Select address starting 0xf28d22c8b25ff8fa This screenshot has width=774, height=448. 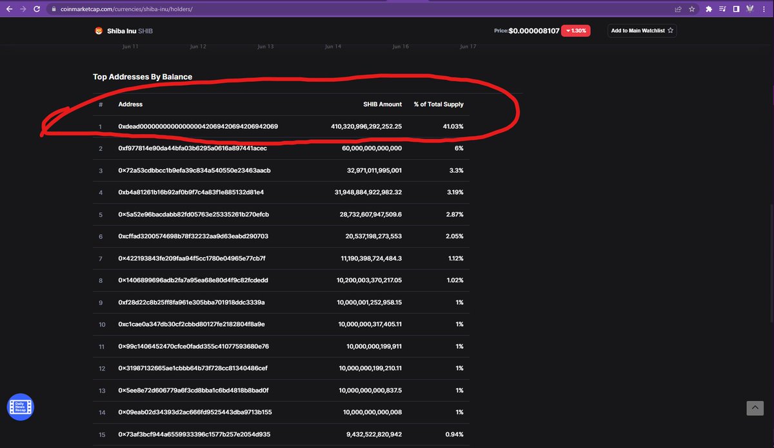pos(192,302)
